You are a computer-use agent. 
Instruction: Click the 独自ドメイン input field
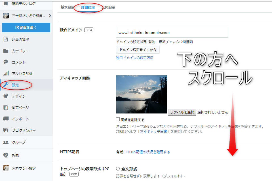coord(172,32)
